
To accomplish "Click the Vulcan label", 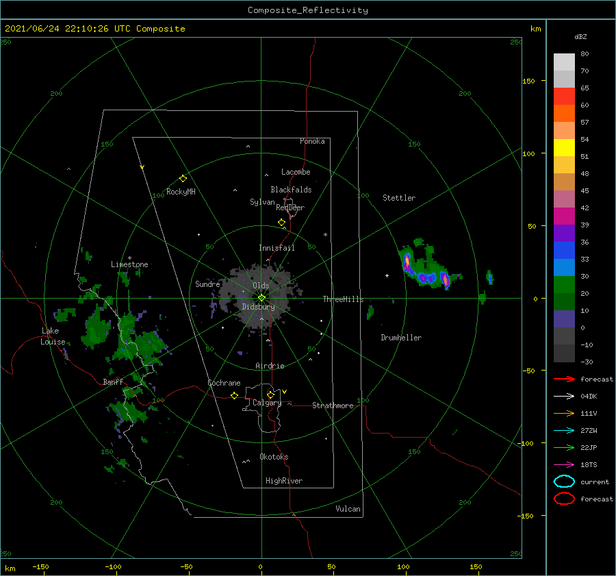I will click(x=348, y=509).
